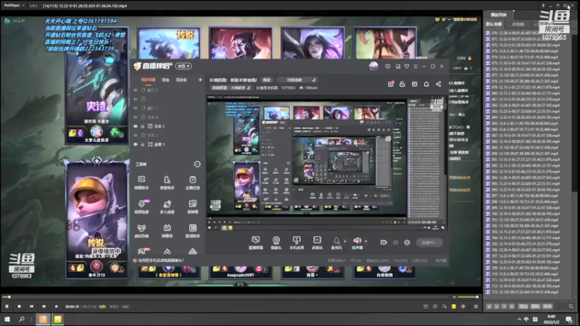Open the 主播任务 streamer tasks tool

click(x=192, y=183)
